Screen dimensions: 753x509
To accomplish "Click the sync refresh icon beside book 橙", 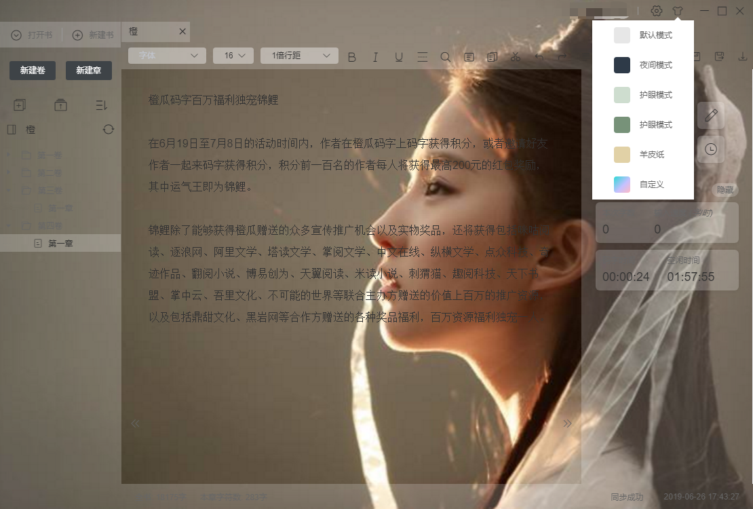I will pos(109,129).
